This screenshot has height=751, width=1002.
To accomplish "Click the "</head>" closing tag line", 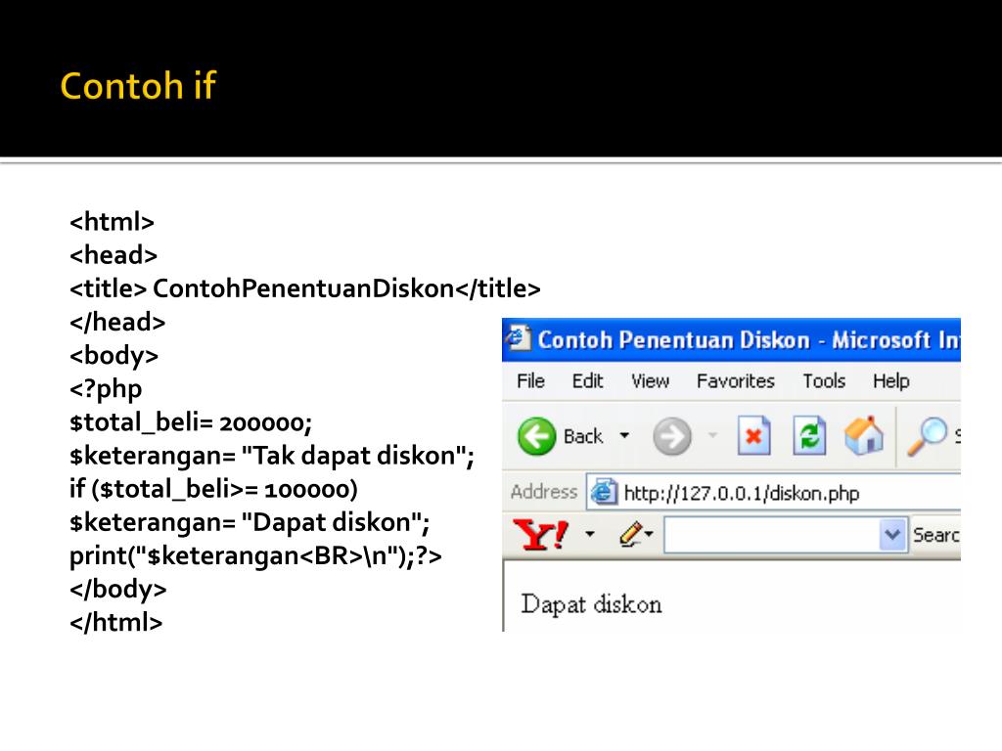I will (x=117, y=322).
